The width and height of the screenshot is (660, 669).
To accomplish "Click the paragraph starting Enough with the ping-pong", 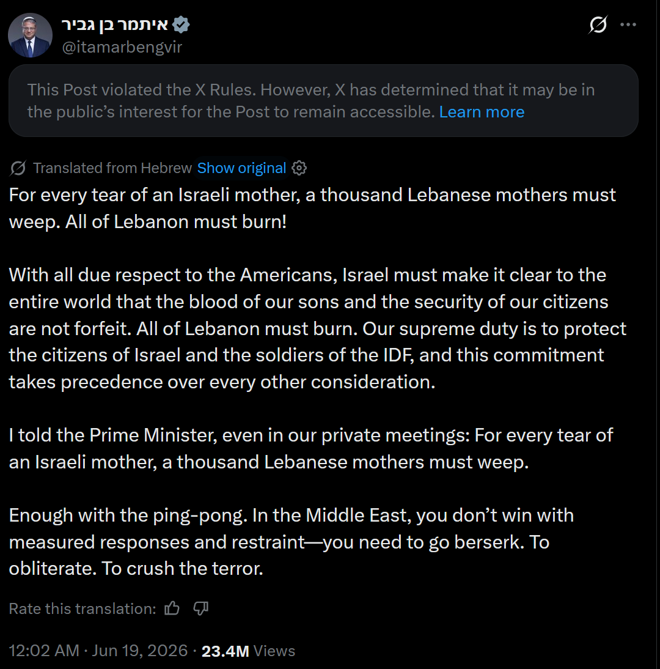I will [x=291, y=542].
